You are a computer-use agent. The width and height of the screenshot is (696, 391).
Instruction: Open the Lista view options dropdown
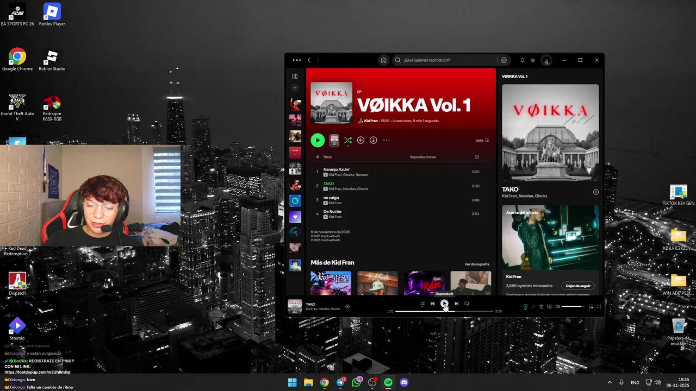coord(482,140)
